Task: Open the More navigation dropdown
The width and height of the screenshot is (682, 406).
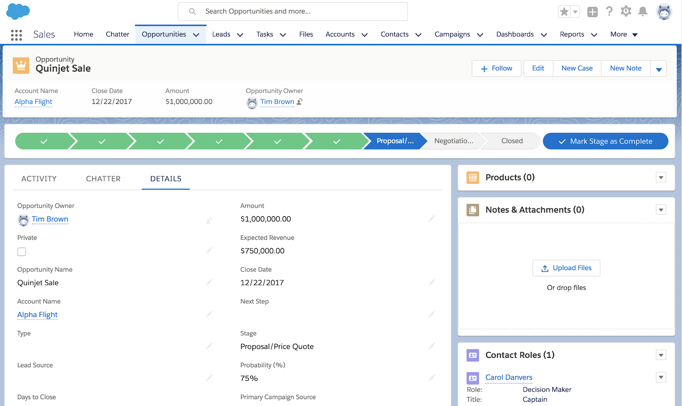Action: [x=624, y=35]
